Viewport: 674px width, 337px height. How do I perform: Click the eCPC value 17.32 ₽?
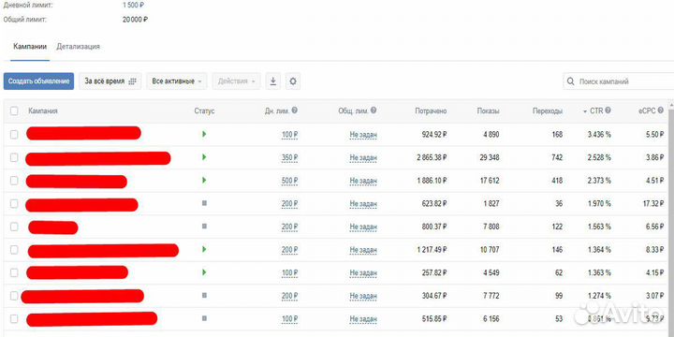coord(653,204)
